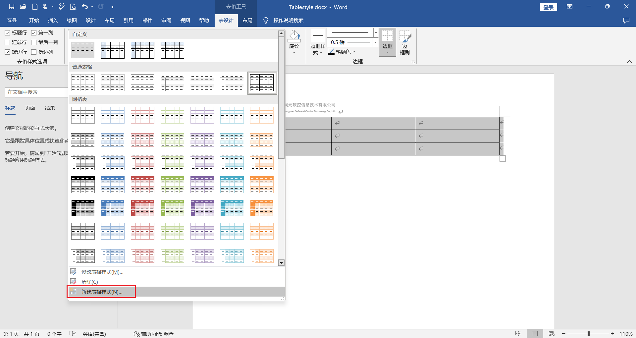This screenshot has width=636, height=338.
Task: Click 修改表格样式(M)... option
Action: click(102, 272)
